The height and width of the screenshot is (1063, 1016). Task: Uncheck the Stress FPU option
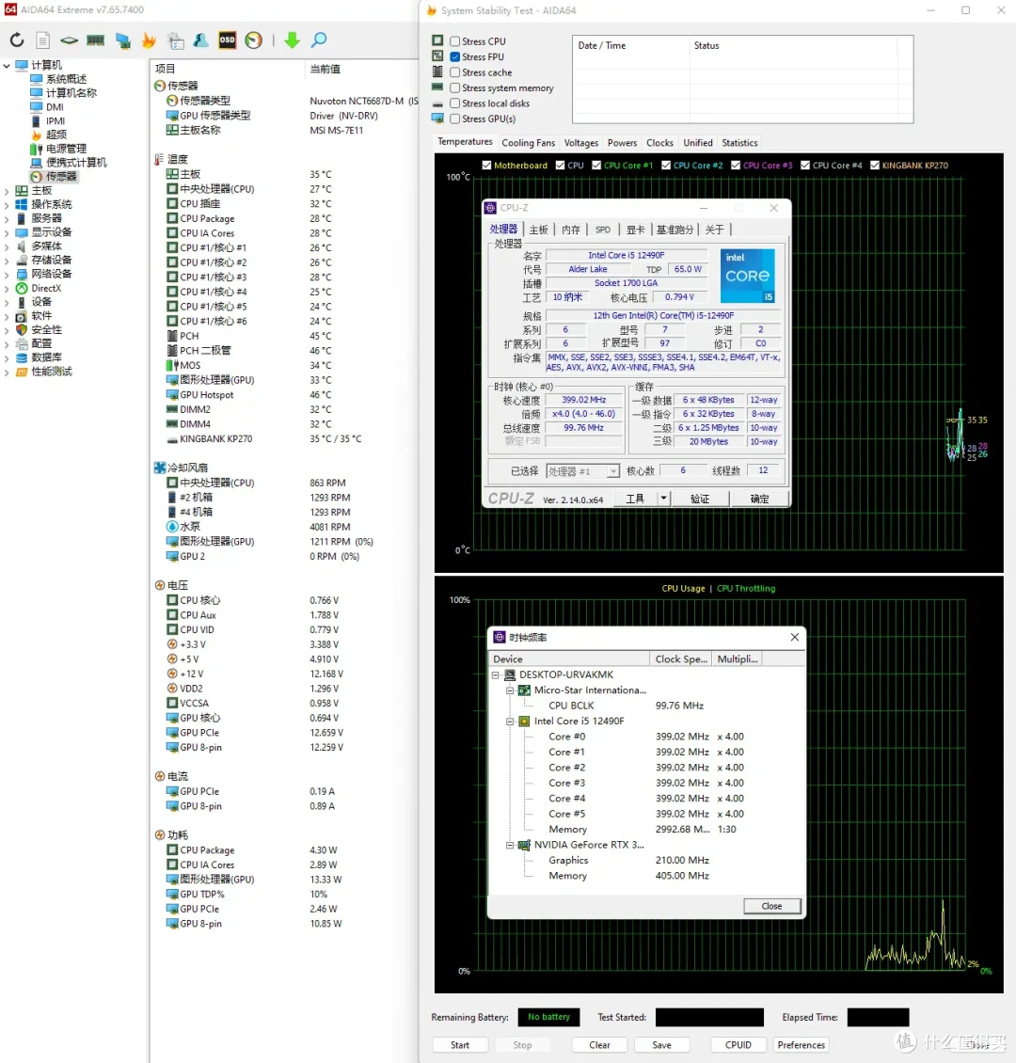tap(454, 57)
